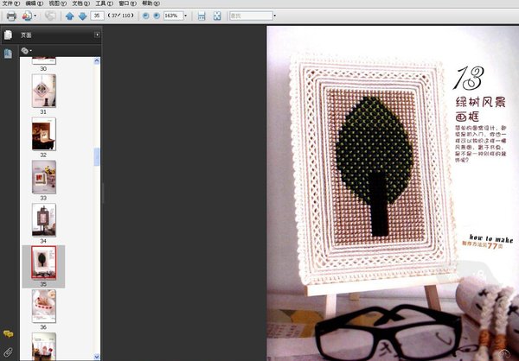Click the large number 13 on page
The height and width of the screenshot is (361, 519).
point(468,78)
